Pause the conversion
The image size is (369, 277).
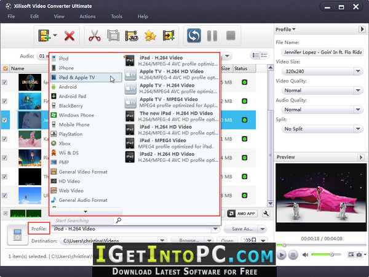point(212,36)
